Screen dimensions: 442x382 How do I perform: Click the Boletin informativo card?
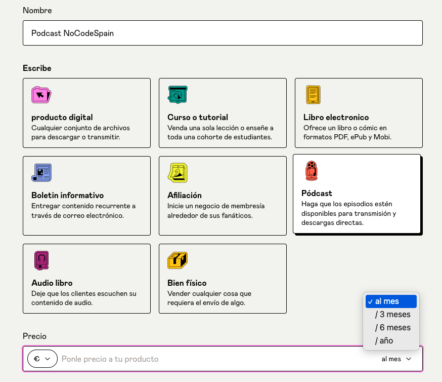pyautogui.click(x=86, y=196)
